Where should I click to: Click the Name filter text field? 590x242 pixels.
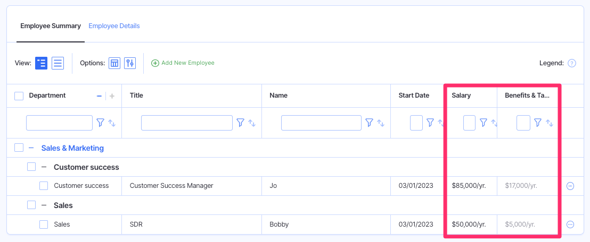click(321, 123)
